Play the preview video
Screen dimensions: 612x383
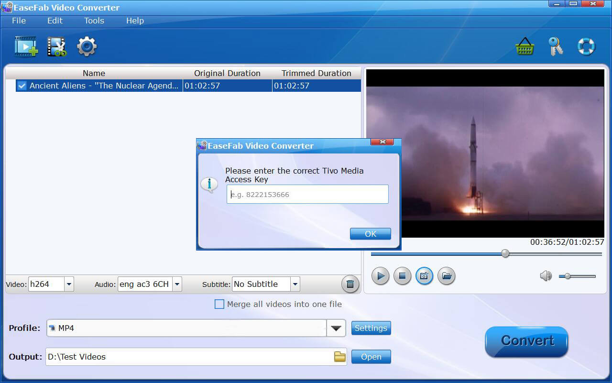click(x=380, y=276)
